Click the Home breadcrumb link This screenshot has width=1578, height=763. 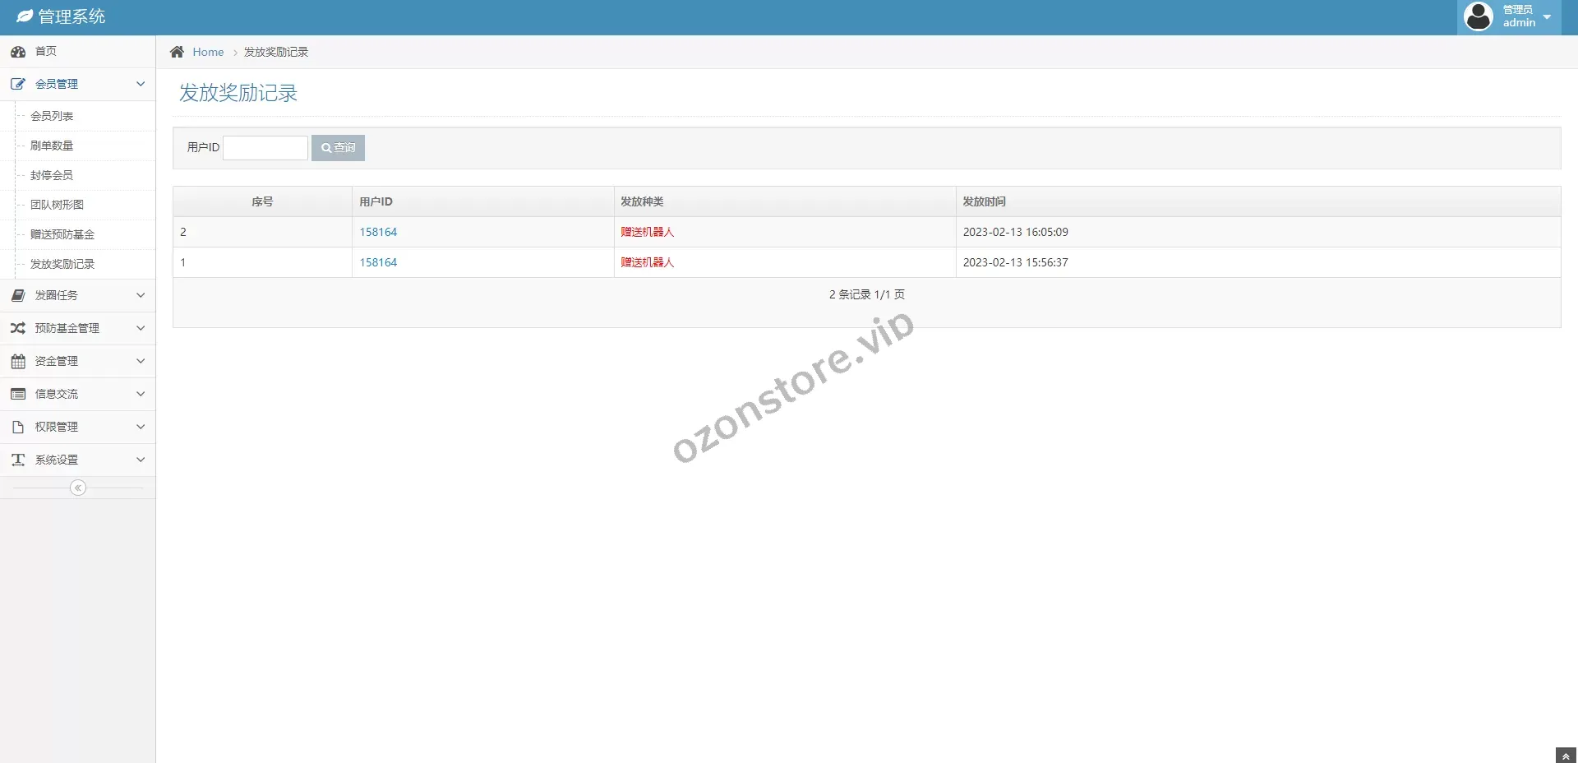(x=208, y=52)
